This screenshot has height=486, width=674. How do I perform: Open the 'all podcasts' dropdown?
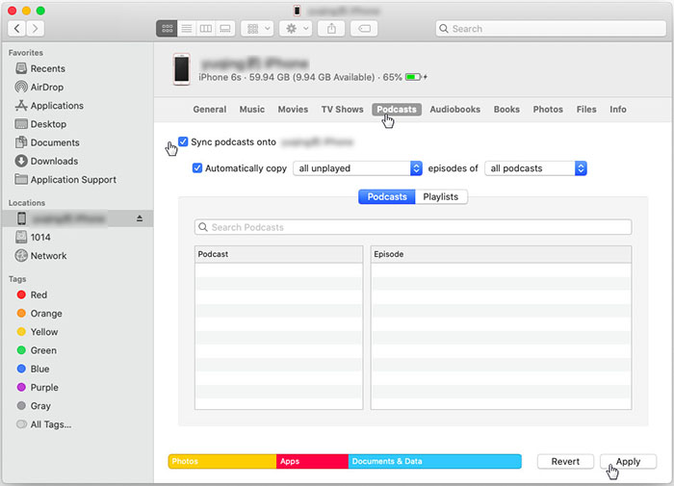(535, 168)
